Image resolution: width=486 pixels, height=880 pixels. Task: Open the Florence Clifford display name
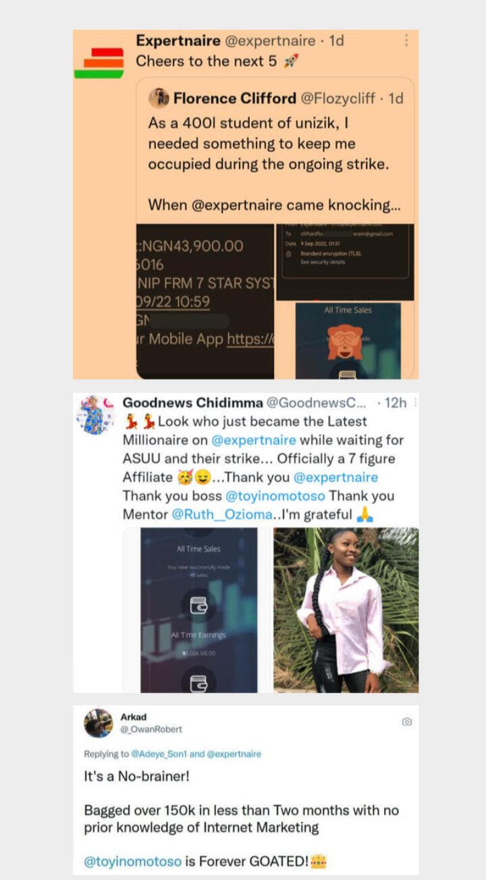point(234,99)
